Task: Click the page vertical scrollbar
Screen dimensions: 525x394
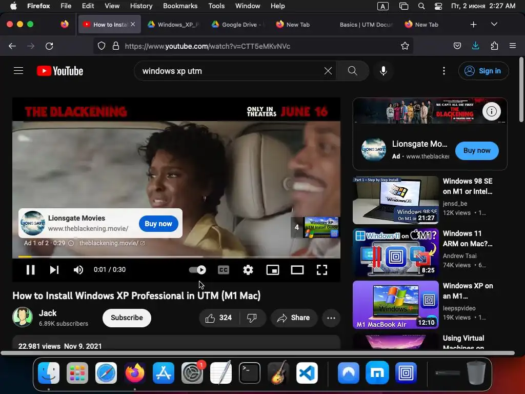Action: pyautogui.click(x=521, y=90)
